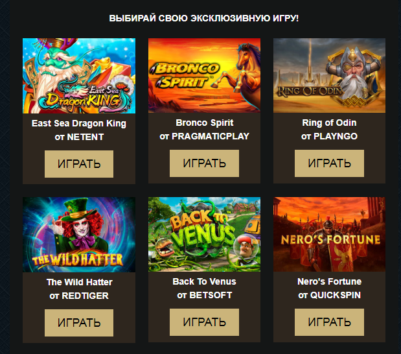Click the от PRAGMATICPLAY provider label
Screen dimensions: 401x354
coord(204,136)
